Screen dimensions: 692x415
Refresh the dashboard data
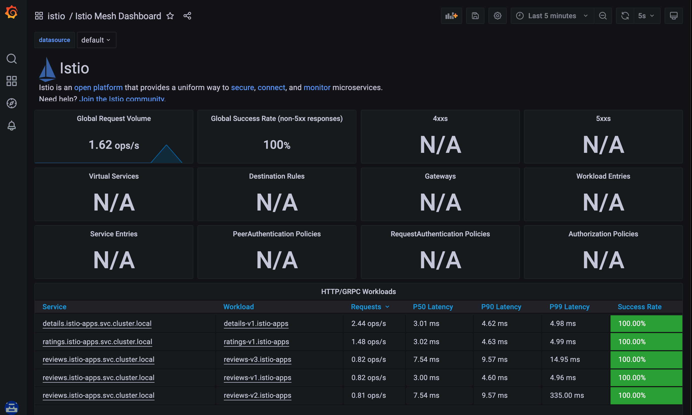pos(625,16)
